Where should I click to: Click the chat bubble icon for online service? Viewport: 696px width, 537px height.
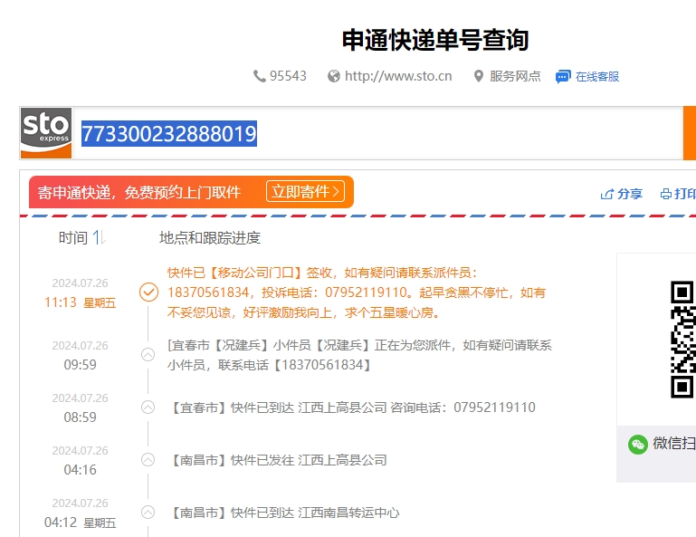tap(563, 76)
